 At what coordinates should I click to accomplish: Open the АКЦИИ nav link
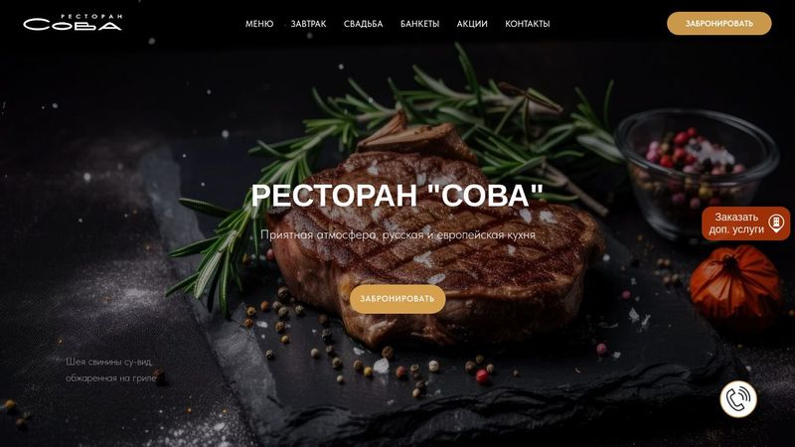click(x=472, y=24)
